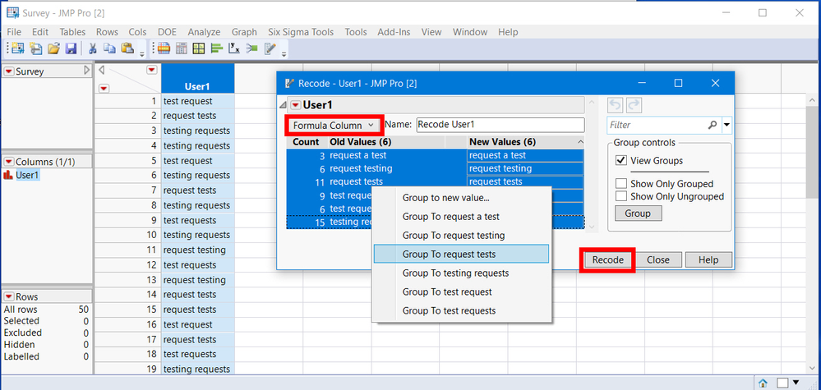Click the orange data table toolbar icon

pyautogui.click(x=164, y=48)
